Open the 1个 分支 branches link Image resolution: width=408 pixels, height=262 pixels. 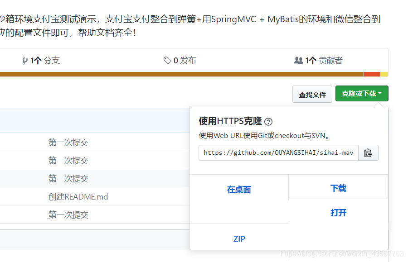click(41, 61)
